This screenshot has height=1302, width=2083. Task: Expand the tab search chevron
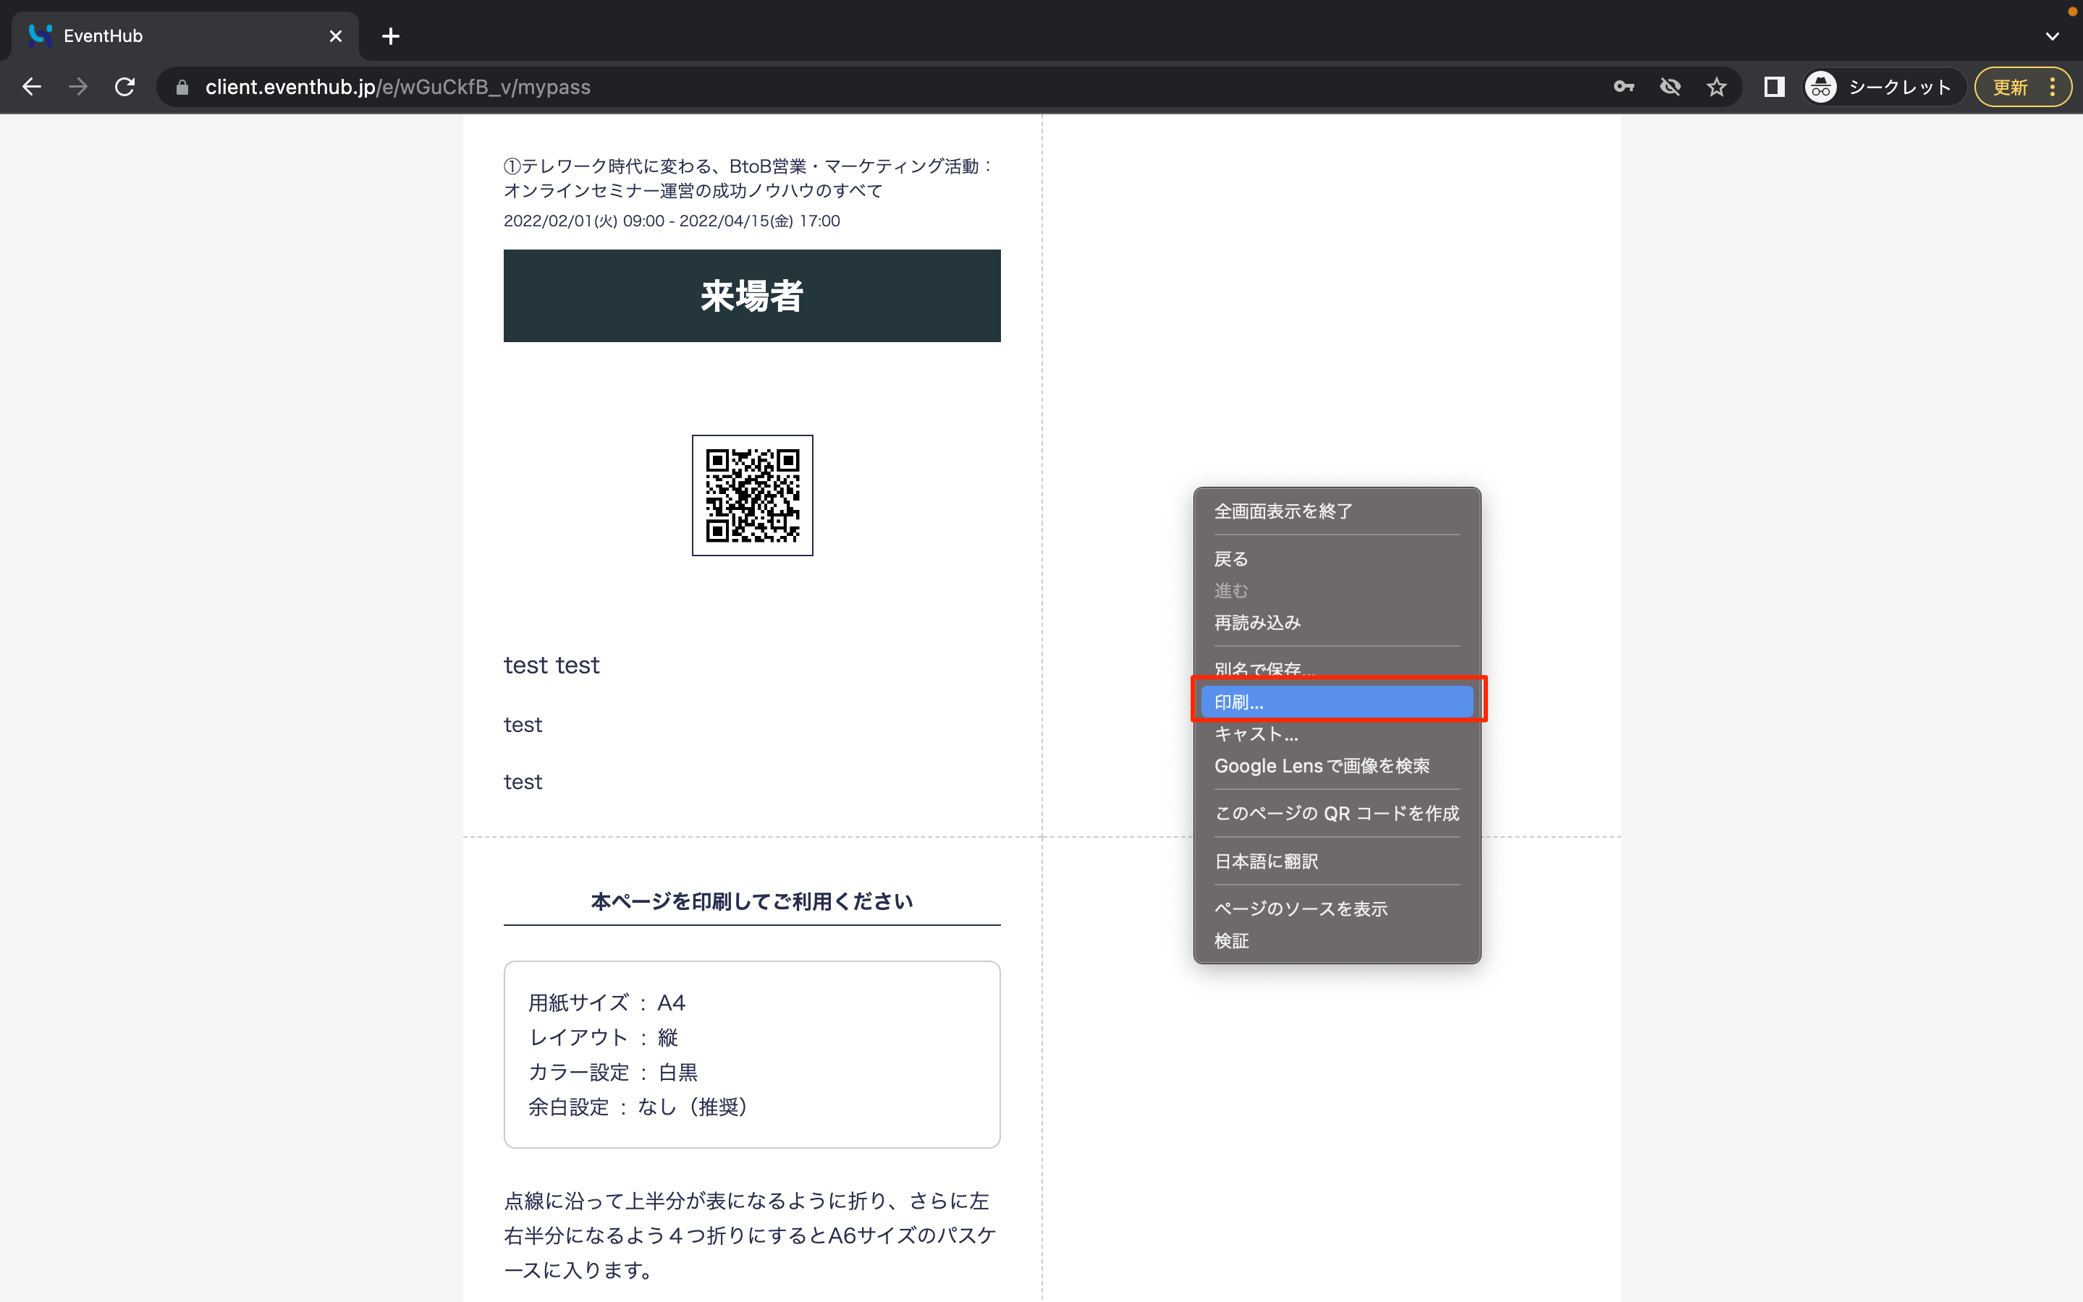(2052, 36)
